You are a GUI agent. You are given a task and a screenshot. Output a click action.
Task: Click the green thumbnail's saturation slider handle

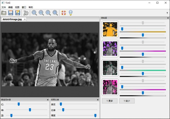122,67
